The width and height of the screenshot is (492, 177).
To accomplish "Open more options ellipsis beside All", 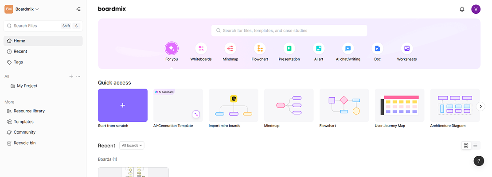I will (78, 77).
